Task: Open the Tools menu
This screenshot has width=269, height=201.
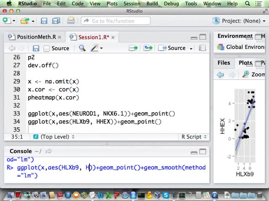Action: tap(191, 4)
